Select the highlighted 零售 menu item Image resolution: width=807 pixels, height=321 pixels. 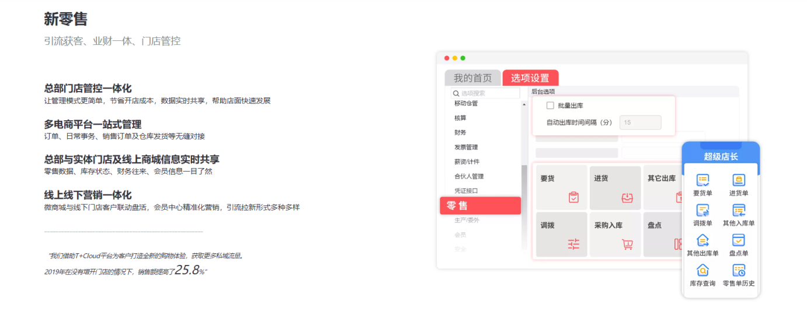480,205
